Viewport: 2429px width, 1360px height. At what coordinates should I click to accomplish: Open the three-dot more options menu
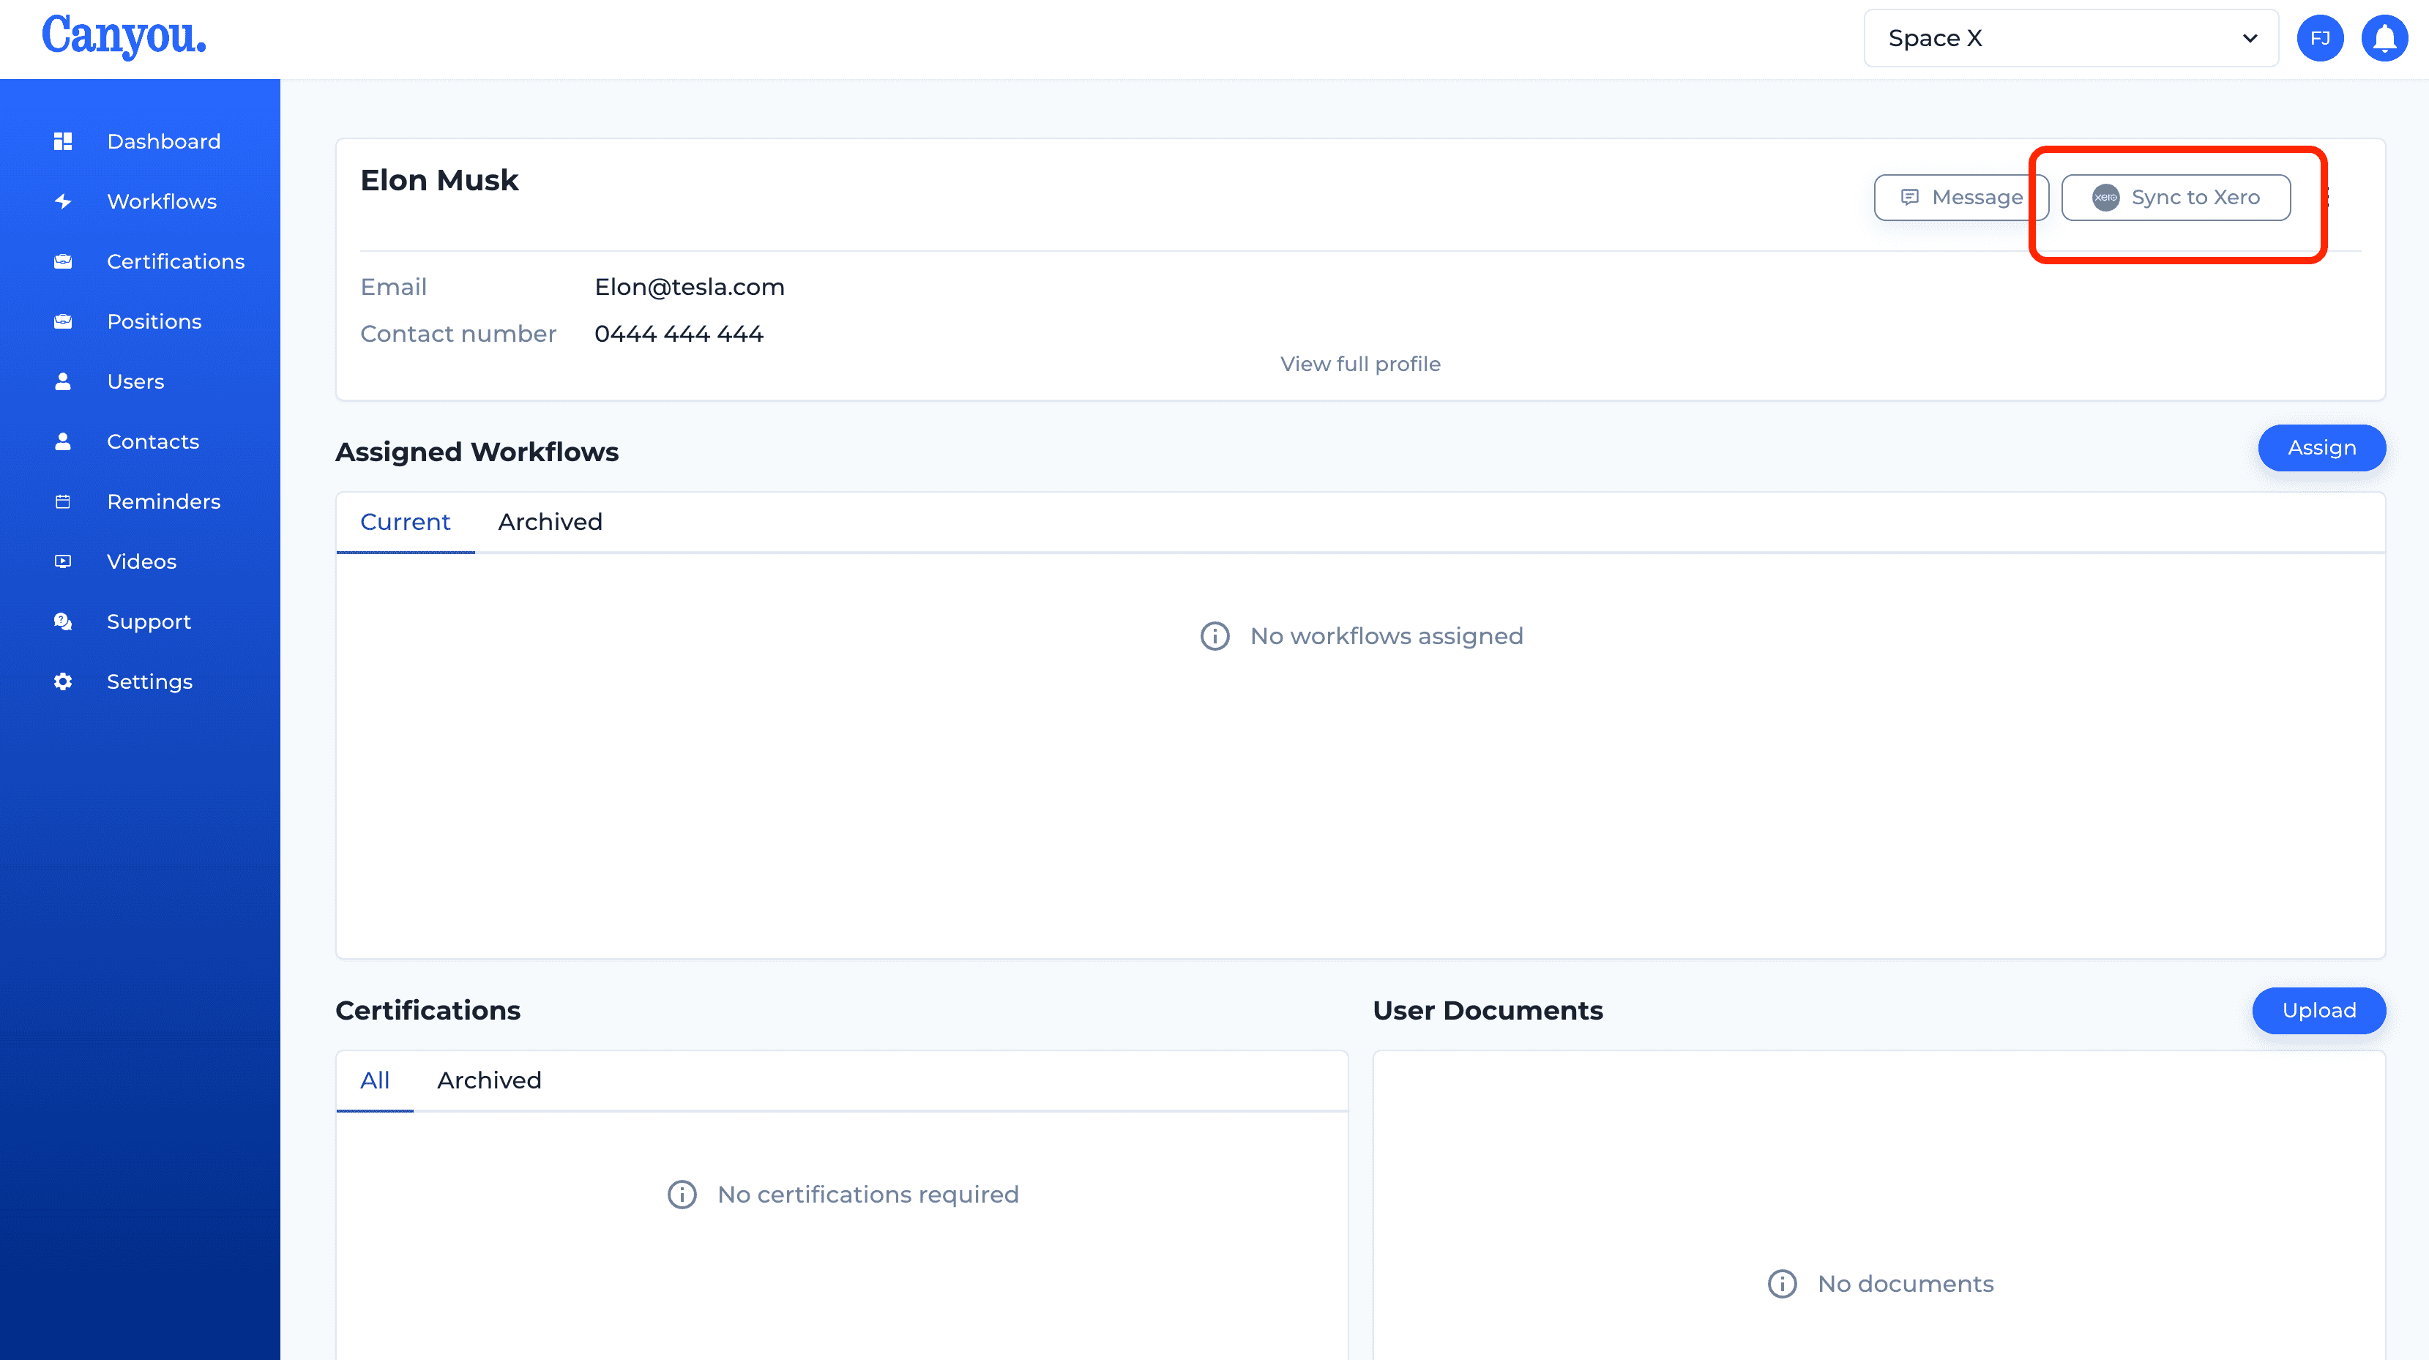pos(2327,197)
